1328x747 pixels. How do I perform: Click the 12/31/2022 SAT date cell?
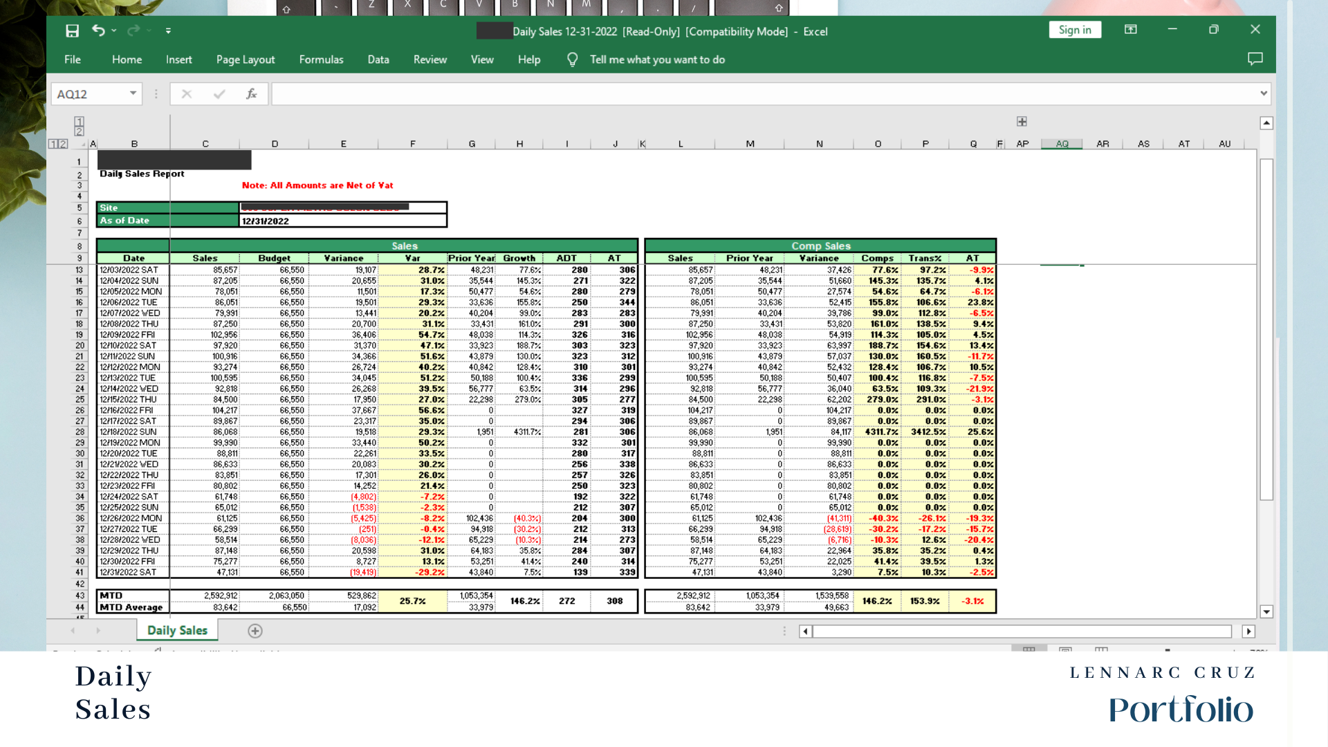pyautogui.click(x=133, y=572)
